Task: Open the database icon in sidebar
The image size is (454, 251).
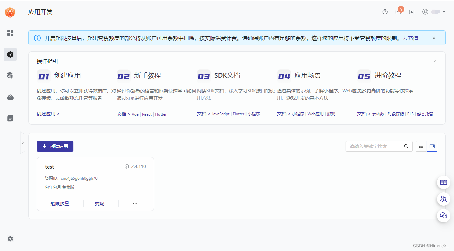Action: (x=10, y=76)
